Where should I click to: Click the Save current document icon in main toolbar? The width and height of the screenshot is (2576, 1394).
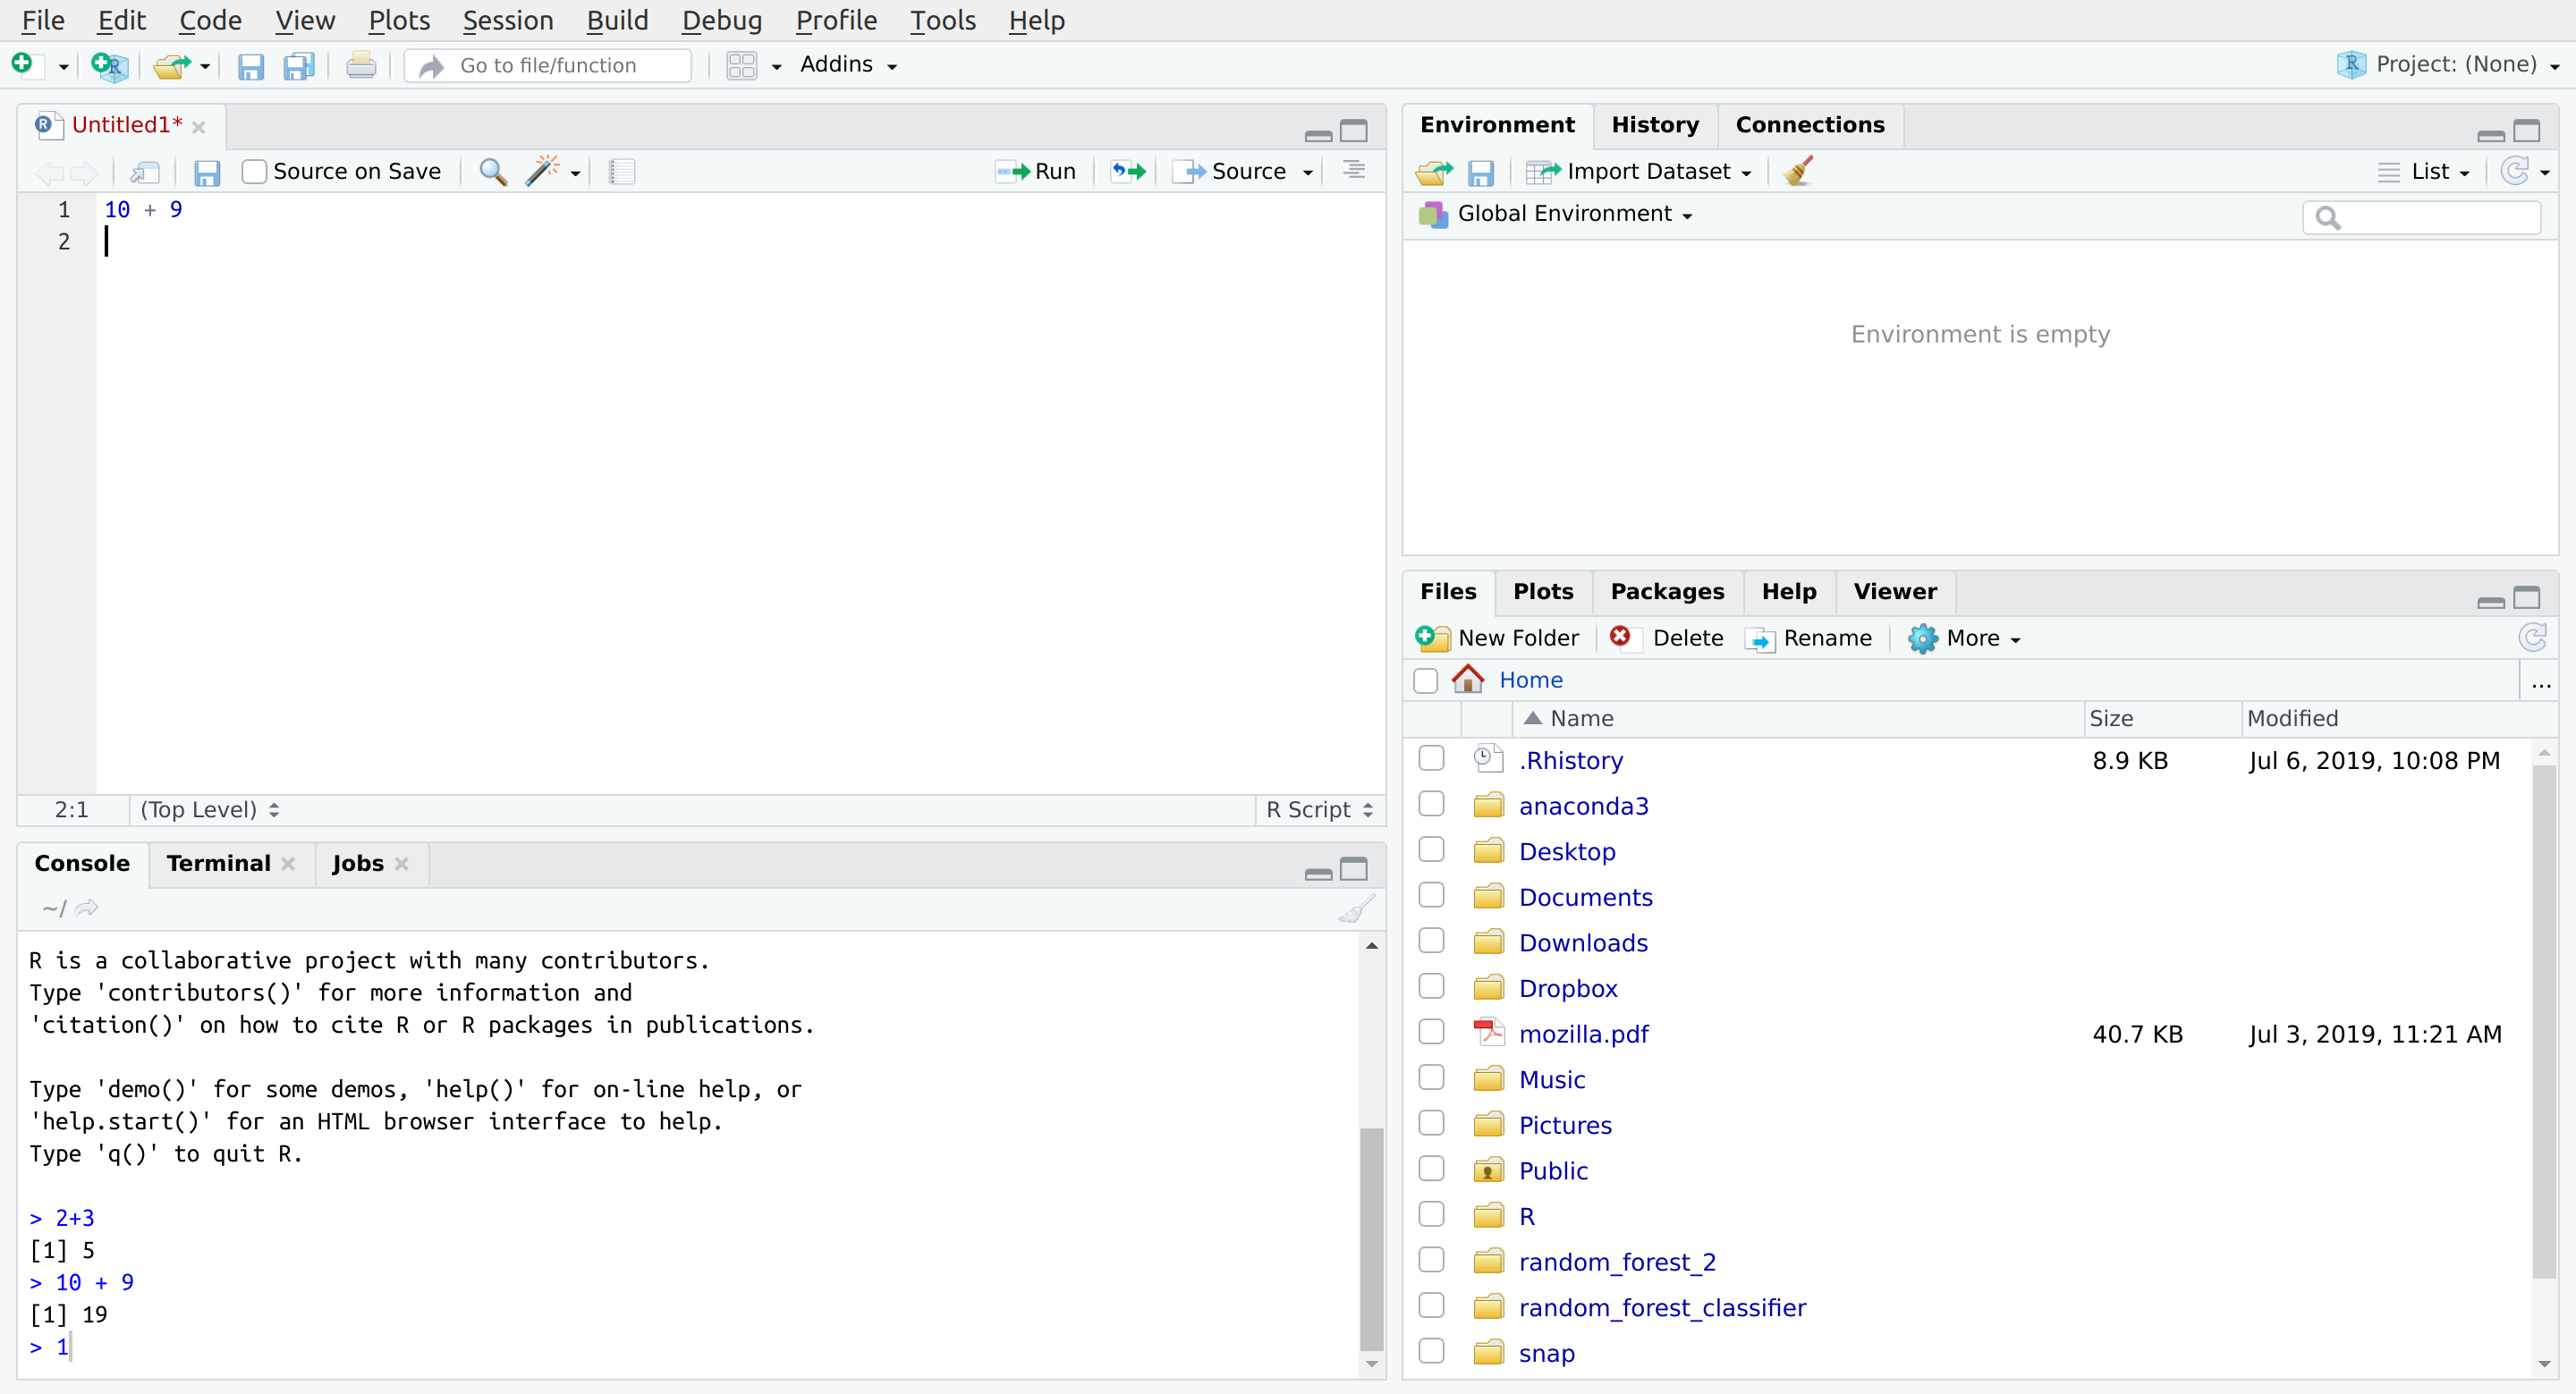point(250,66)
